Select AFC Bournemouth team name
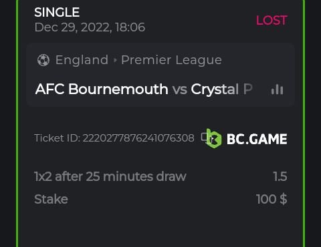Image resolution: width=321 pixels, height=247 pixels. [x=102, y=89]
